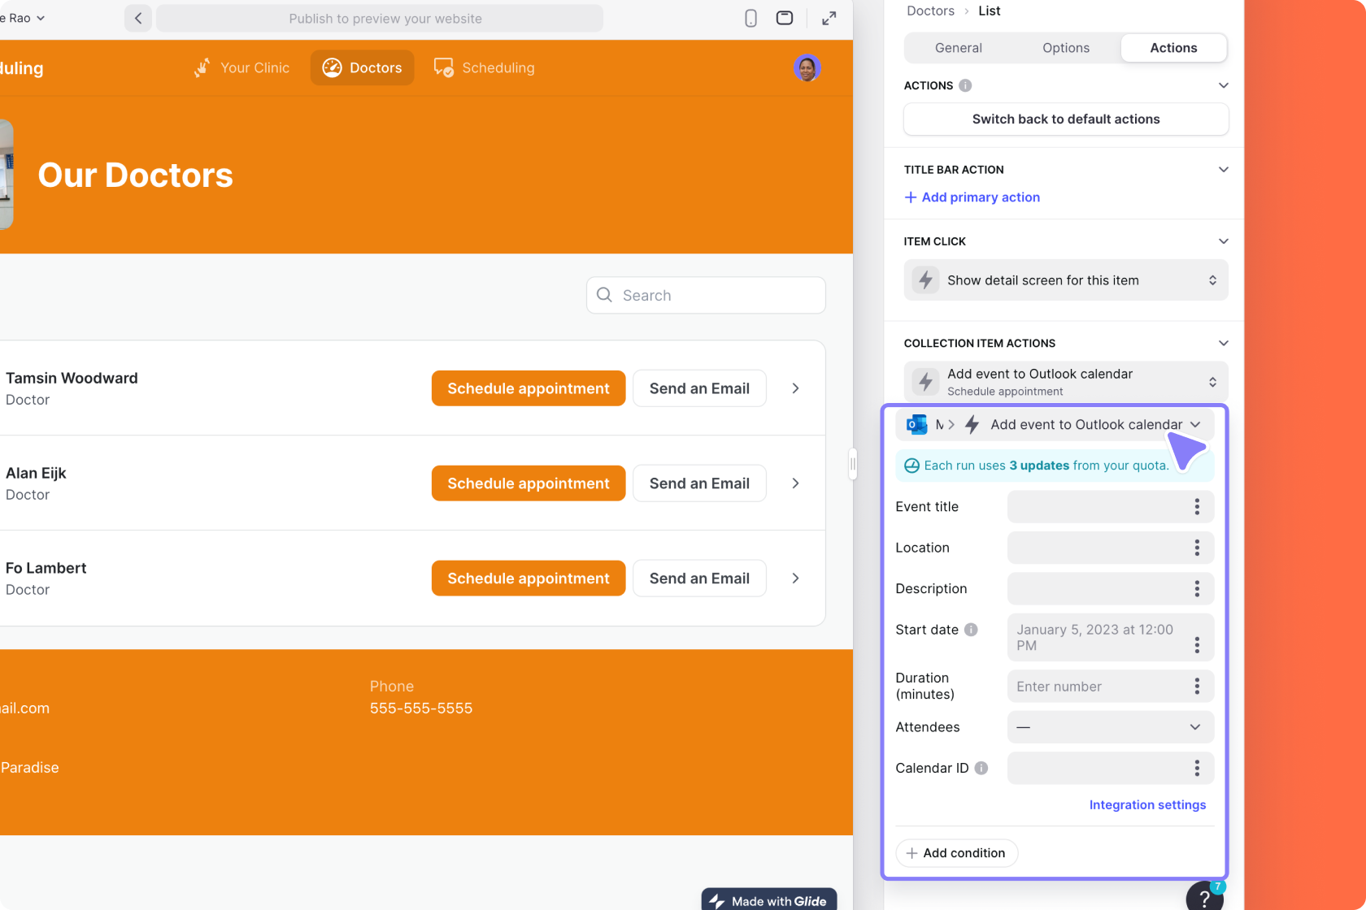
Task: Open the kebab menu beside the Event title field
Action: (x=1196, y=506)
